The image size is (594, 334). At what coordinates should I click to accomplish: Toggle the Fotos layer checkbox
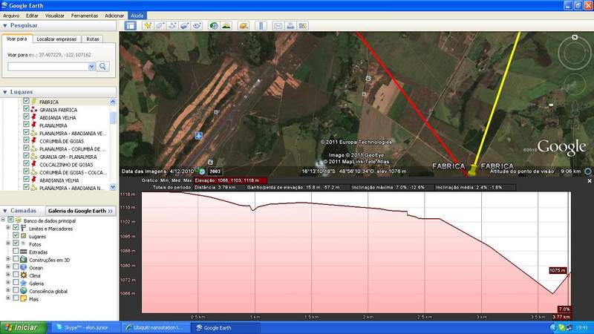coord(16,243)
